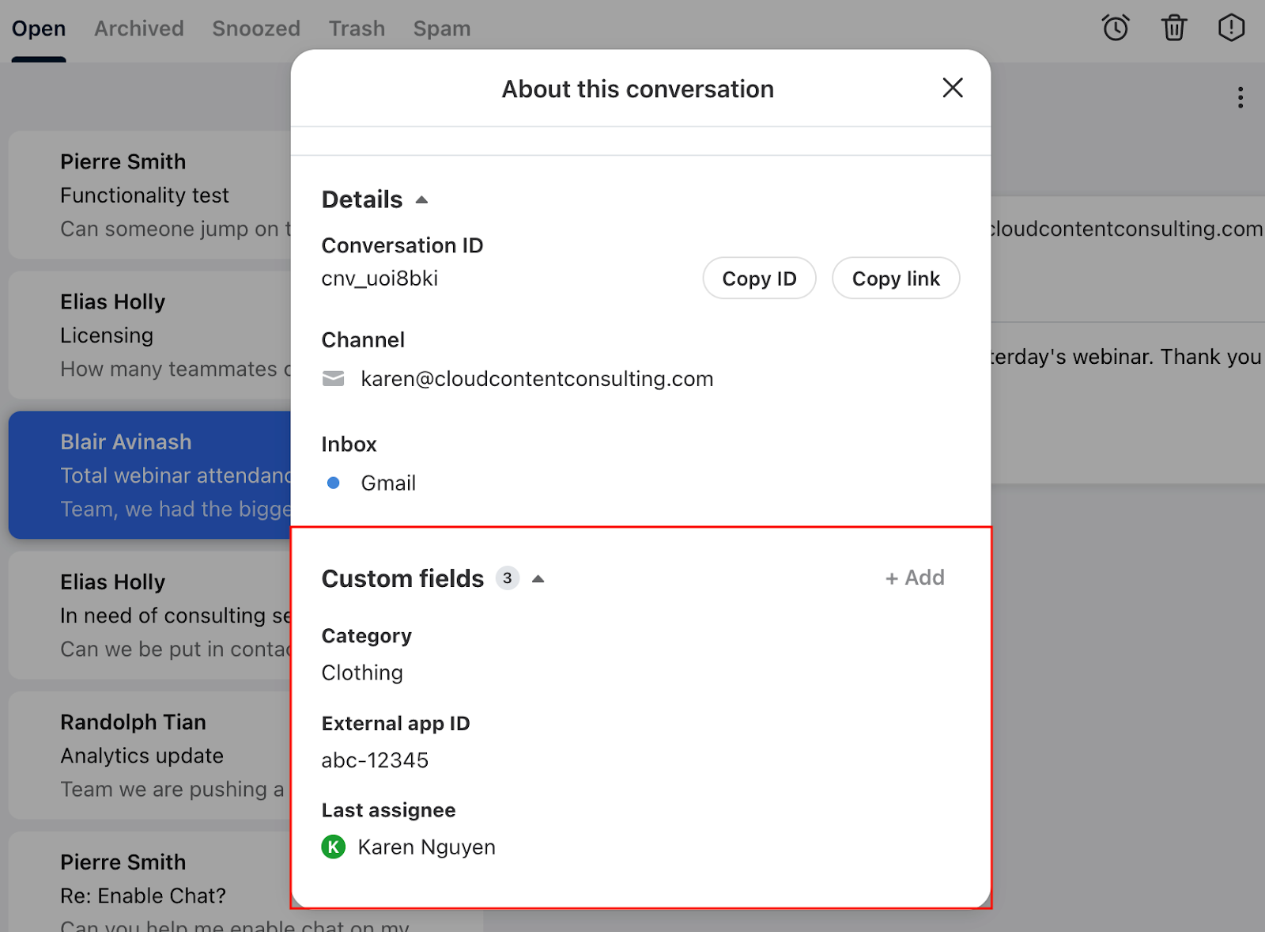Add a new custom field
The width and height of the screenshot is (1265, 932).
[x=915, y=578]
